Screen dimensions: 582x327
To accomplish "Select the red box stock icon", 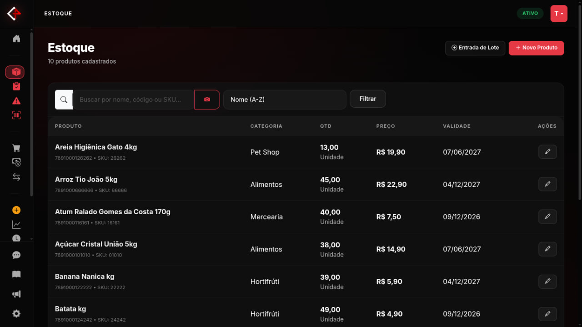I will tap(15, 72).
